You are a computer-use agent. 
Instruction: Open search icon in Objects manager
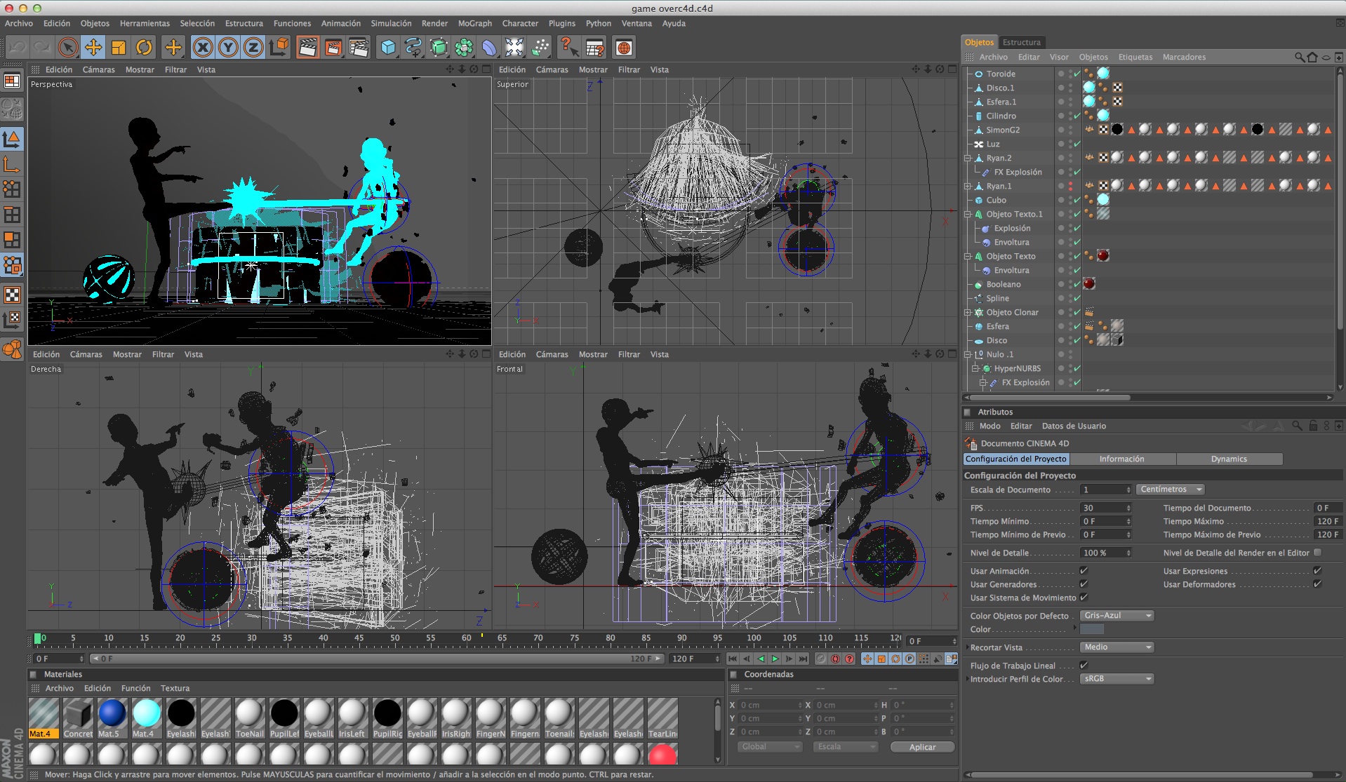(x=1300, y=57)
